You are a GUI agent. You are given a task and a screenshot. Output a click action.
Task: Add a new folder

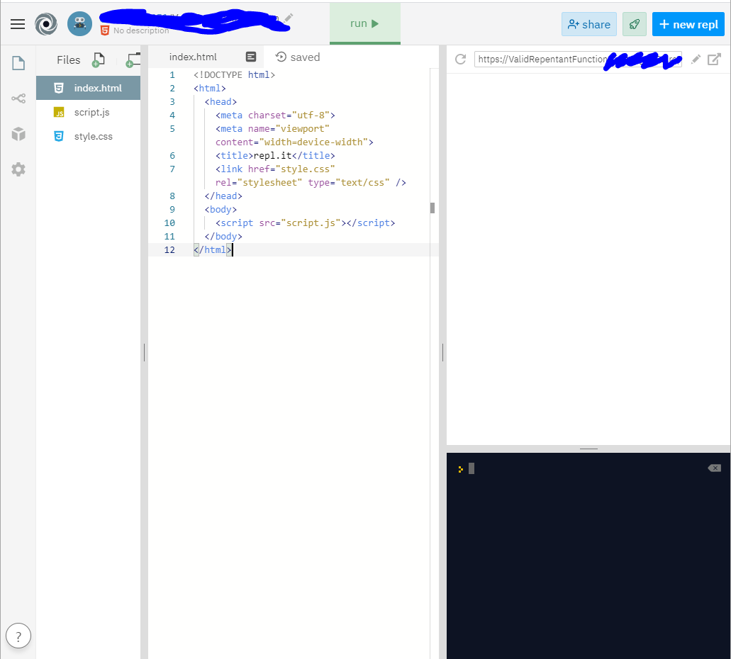133,60
